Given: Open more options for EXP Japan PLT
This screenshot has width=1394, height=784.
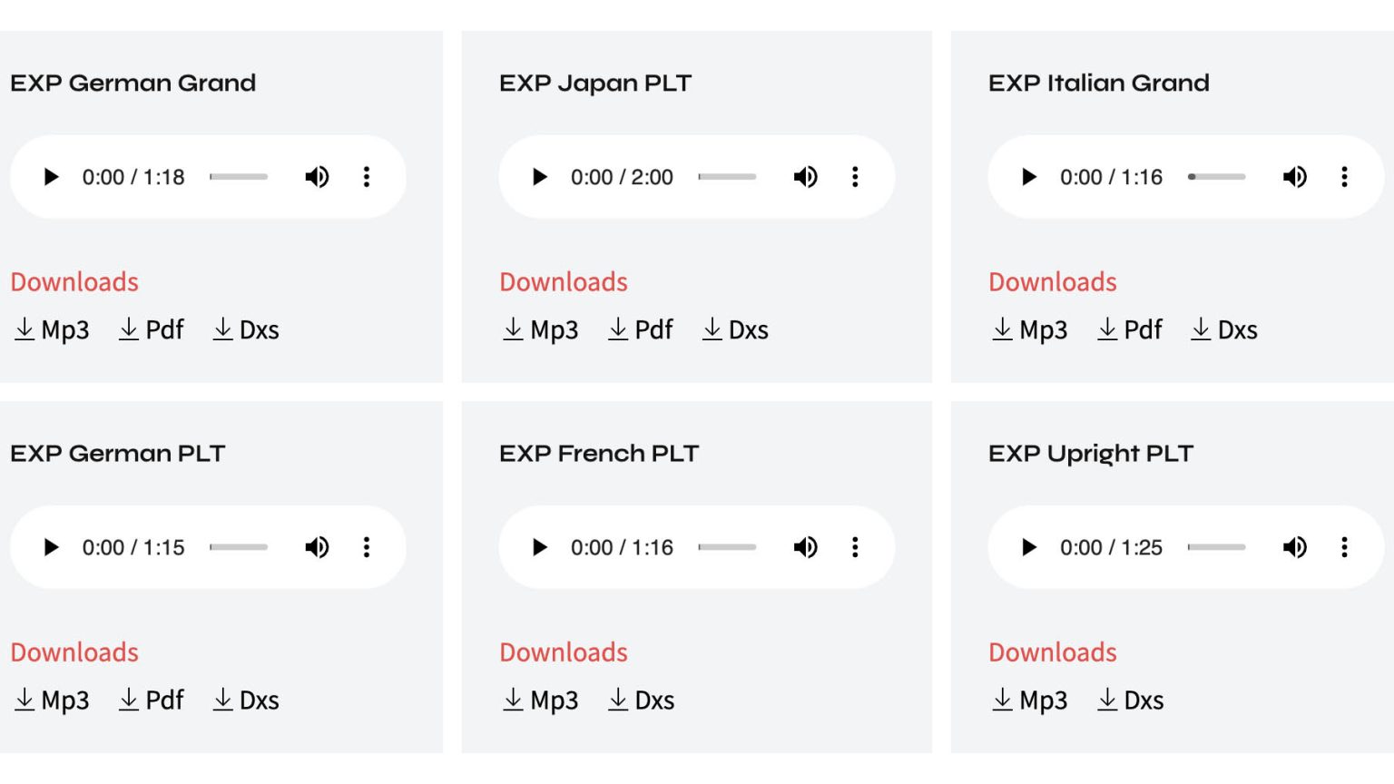Looking at the screenshot, I should [855, 177].
